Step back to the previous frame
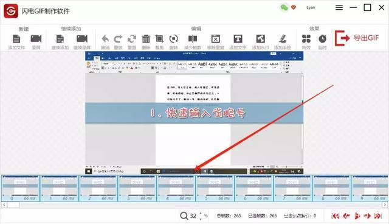Image resolution: width=389 pixels, height=224 pixels. point(346,216)
